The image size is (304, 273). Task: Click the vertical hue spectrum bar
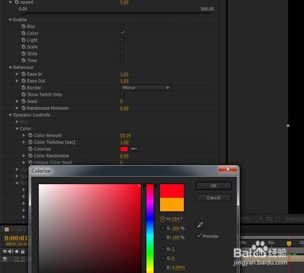coord(150,229)
